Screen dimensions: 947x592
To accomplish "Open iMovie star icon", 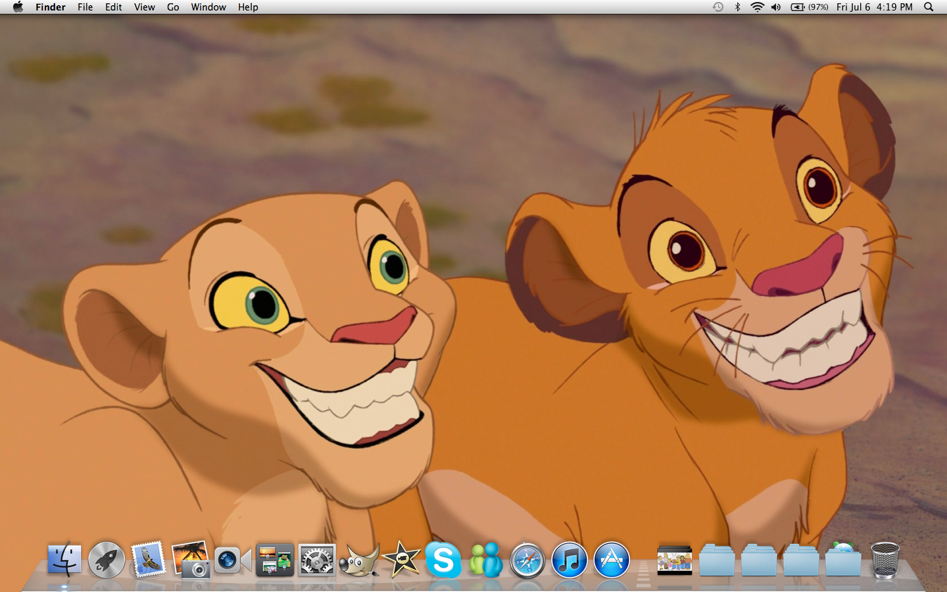I will coord(401,560).
